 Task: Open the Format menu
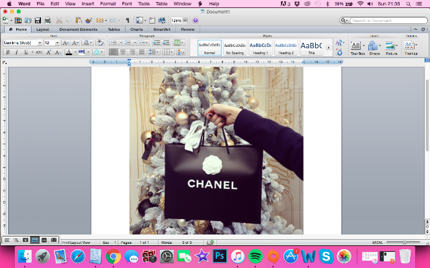107,4
